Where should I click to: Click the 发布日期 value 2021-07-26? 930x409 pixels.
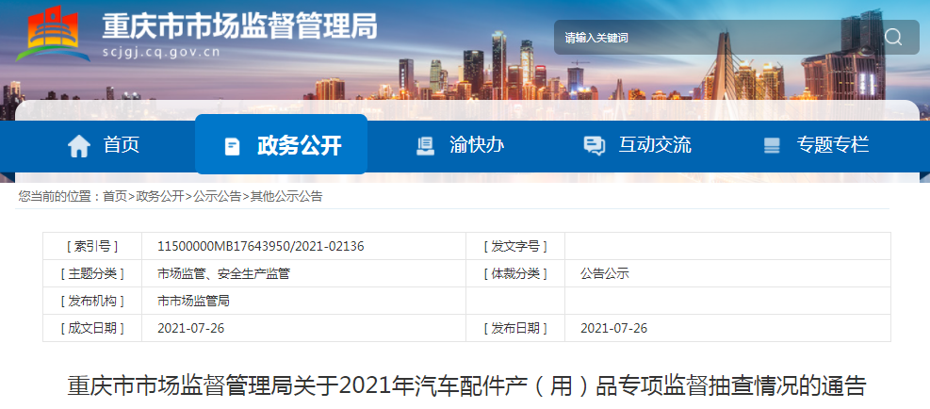(x=613, y=328)
